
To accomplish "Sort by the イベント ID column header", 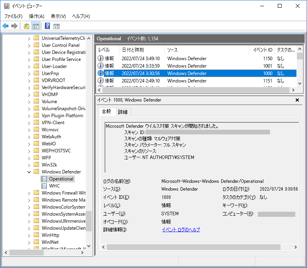I will click(x=262, y=50).
